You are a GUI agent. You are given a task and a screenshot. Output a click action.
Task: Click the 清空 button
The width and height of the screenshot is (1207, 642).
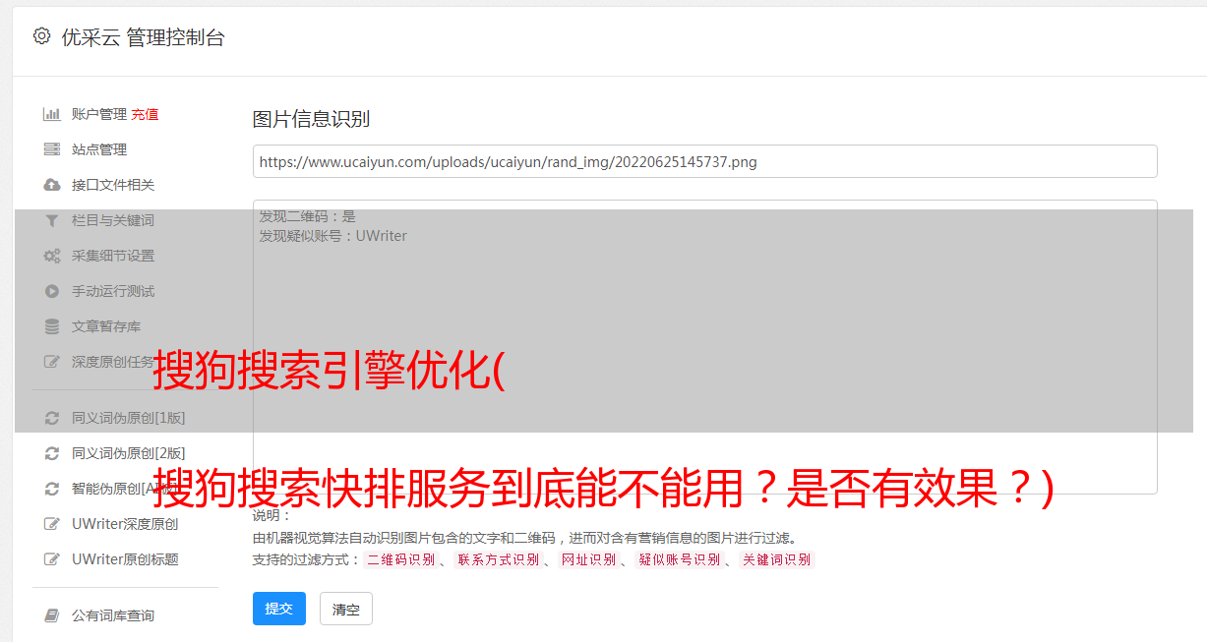(x=346, y=609)
